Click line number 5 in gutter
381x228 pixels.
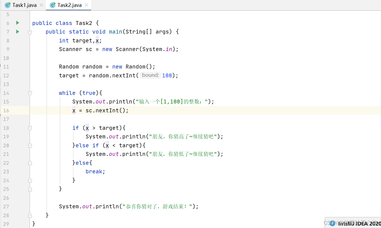[8, 14]
